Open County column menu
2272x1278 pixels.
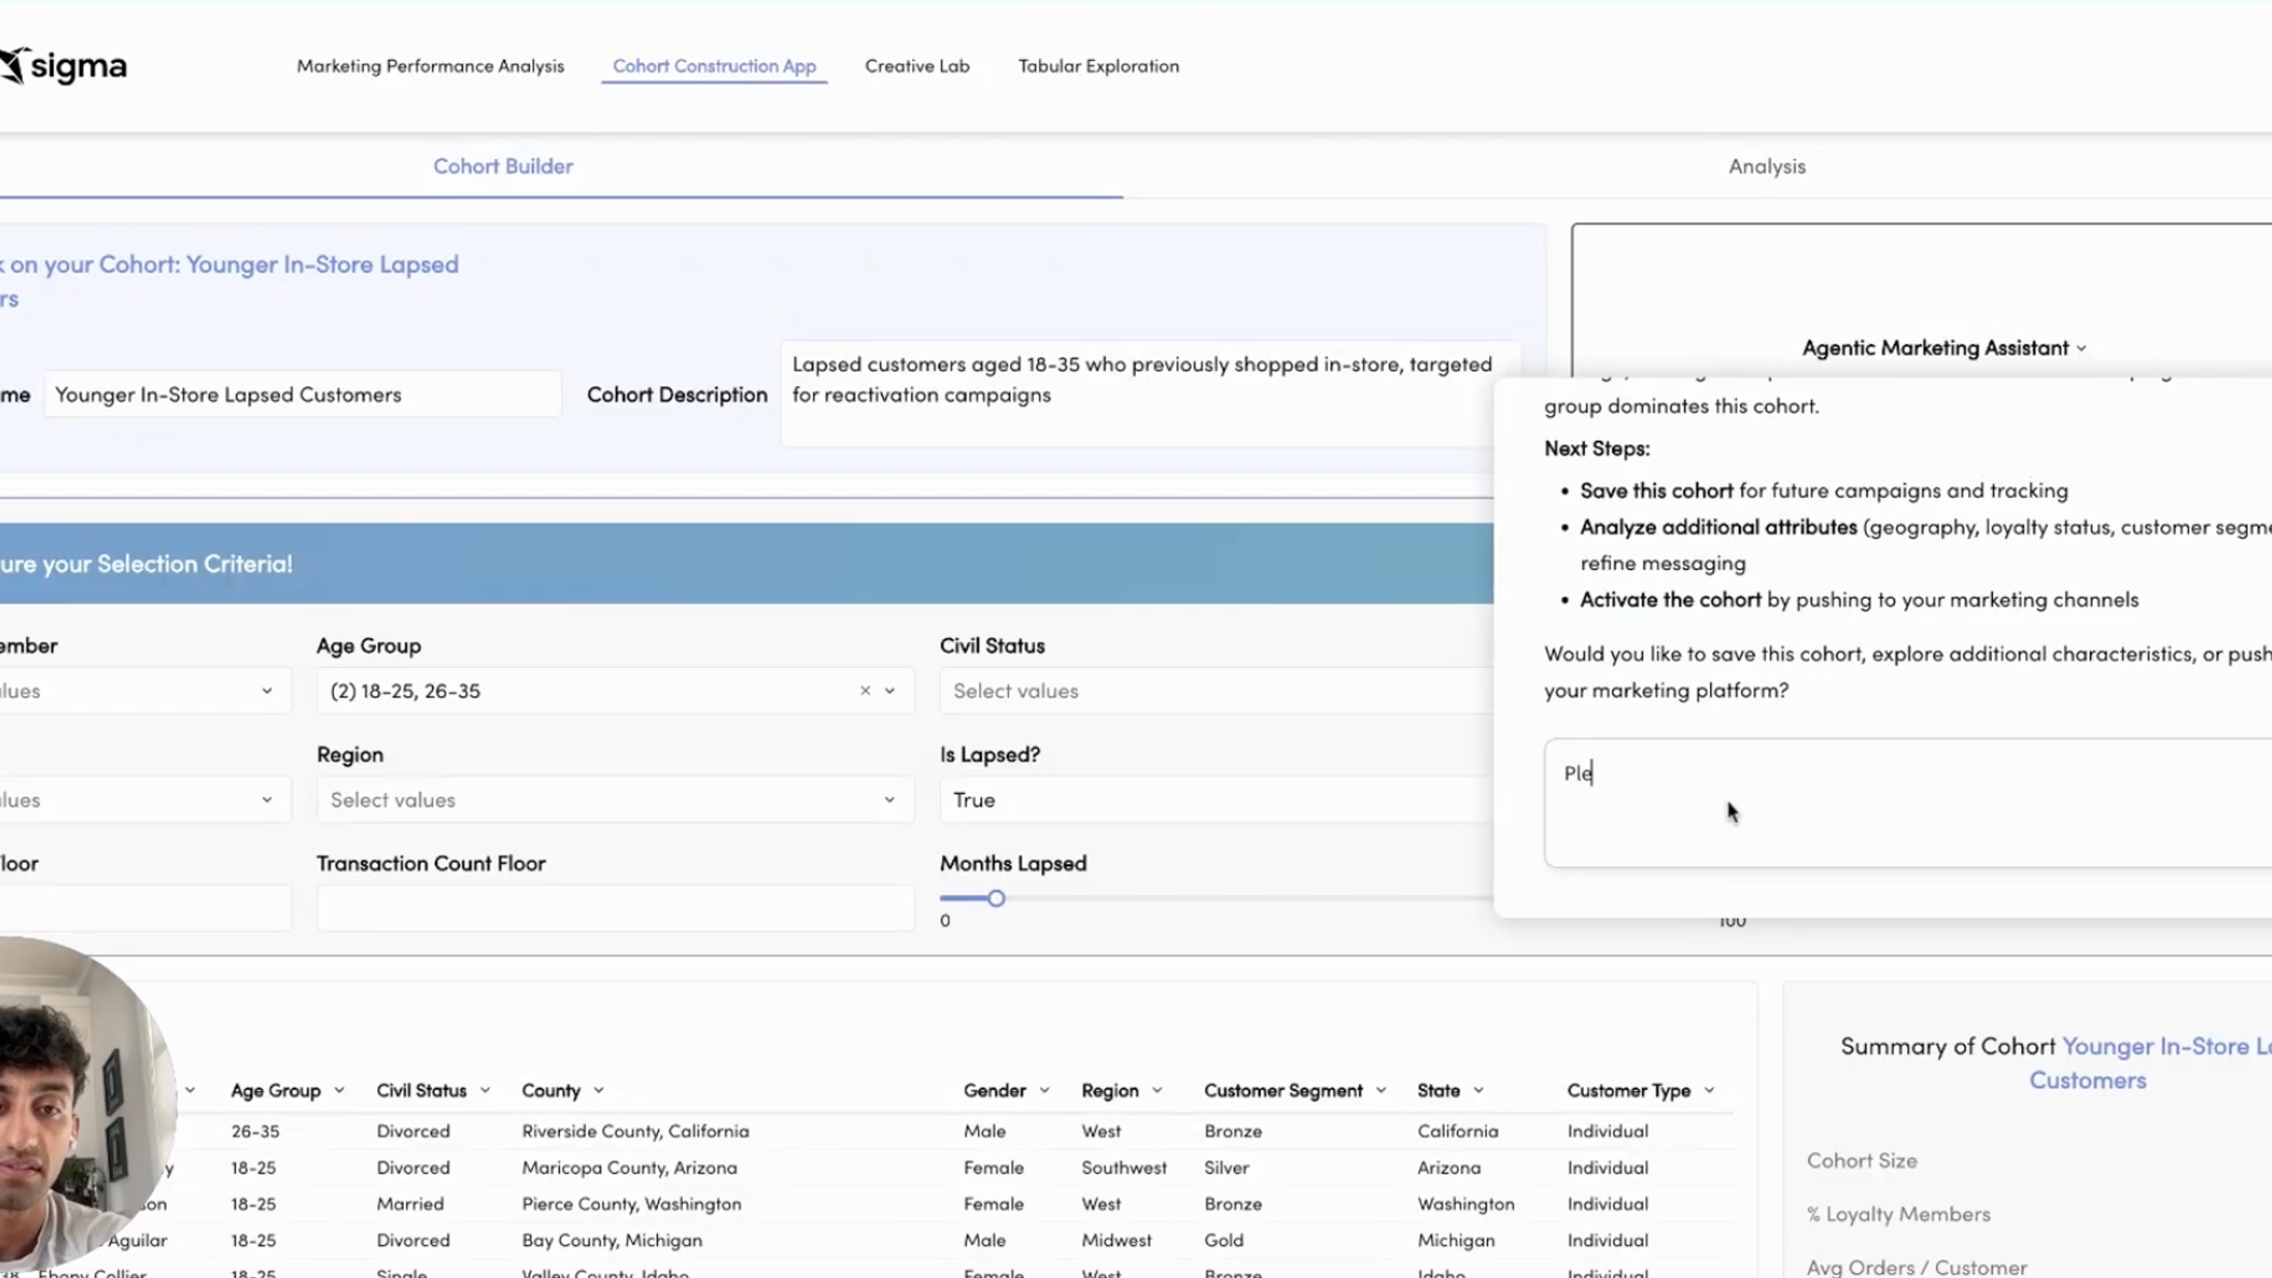click(599, 1091)
